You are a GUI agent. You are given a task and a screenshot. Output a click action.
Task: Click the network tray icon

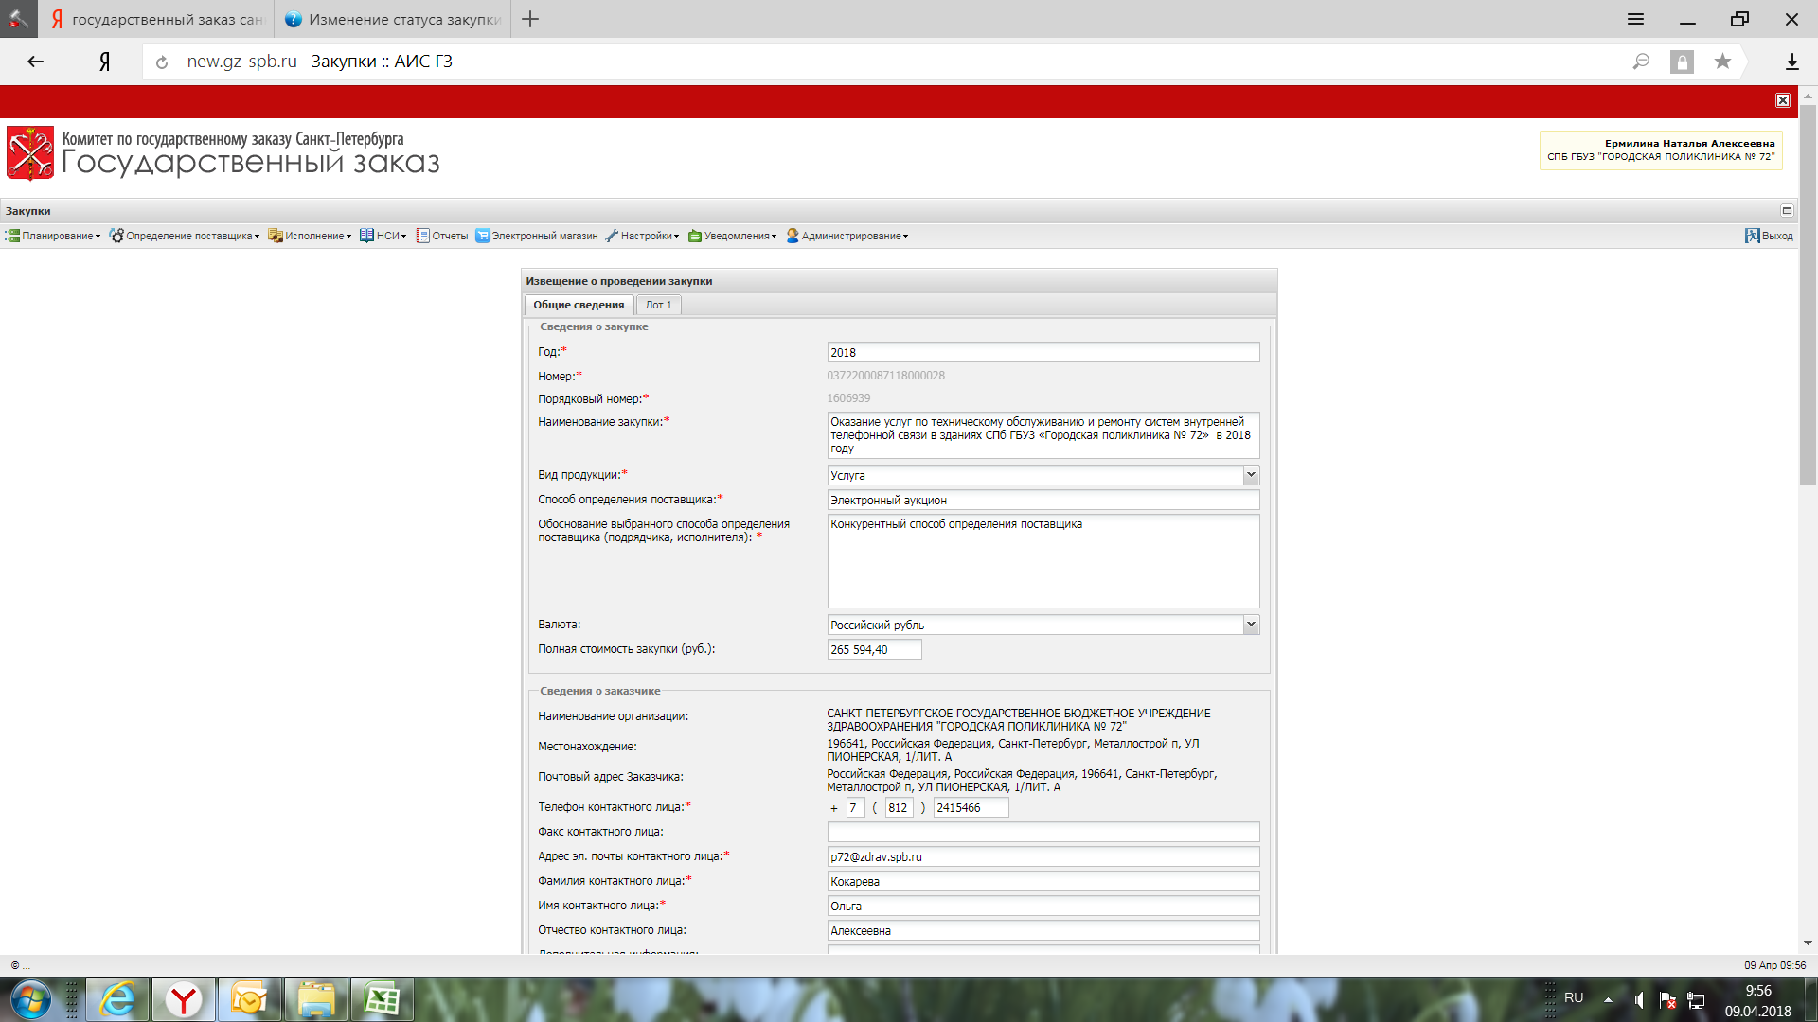coord(1696,1000)
